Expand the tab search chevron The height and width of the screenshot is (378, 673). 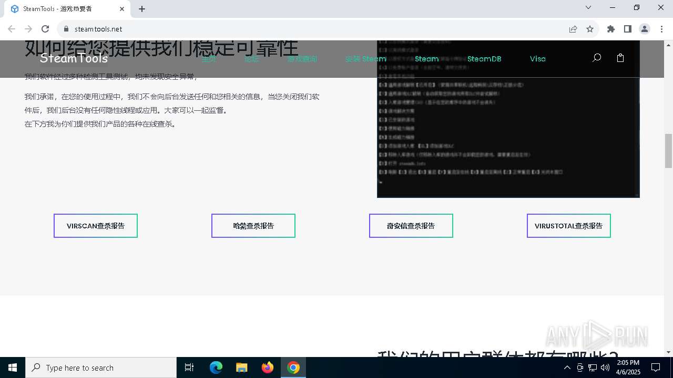click(x=588, y=7)
